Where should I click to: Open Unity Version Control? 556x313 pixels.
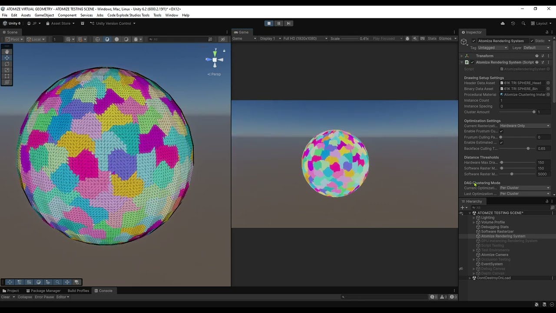coord(113,23)
